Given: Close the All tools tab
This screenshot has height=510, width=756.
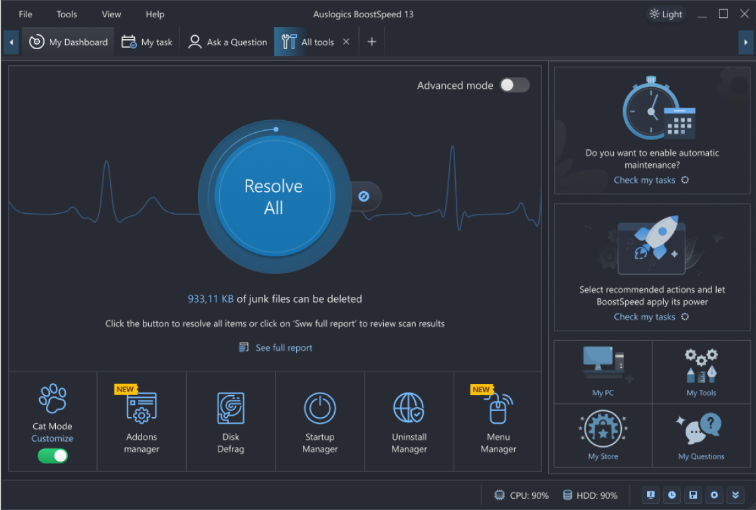Looking at the screenshot, I should (345, 41).
